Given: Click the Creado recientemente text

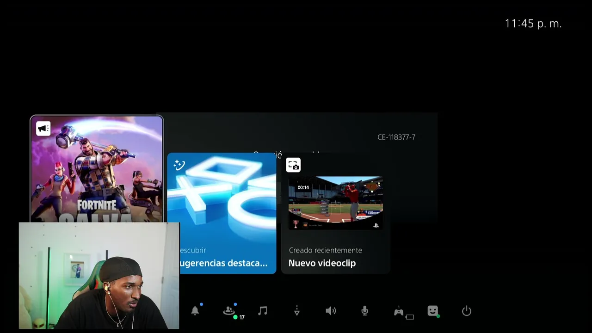Looking at the screenshot, I should (326, 250).
